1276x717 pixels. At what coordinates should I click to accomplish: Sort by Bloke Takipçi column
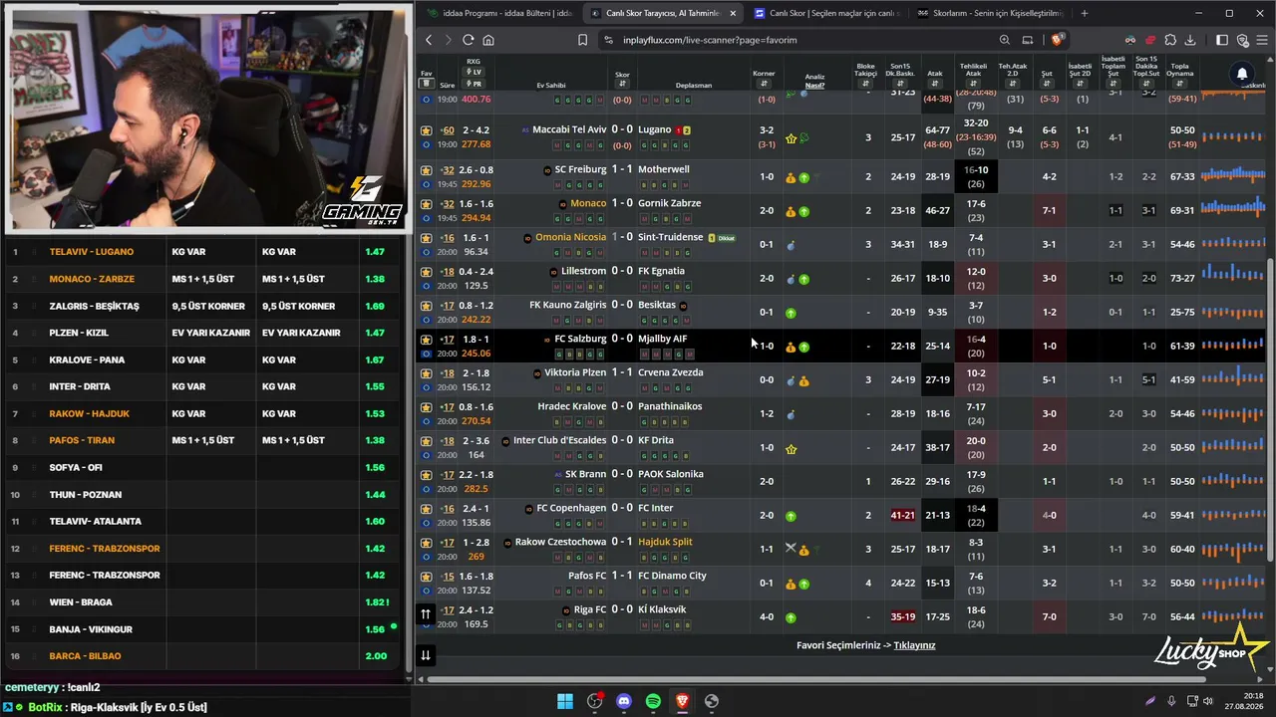coord(865,85)
